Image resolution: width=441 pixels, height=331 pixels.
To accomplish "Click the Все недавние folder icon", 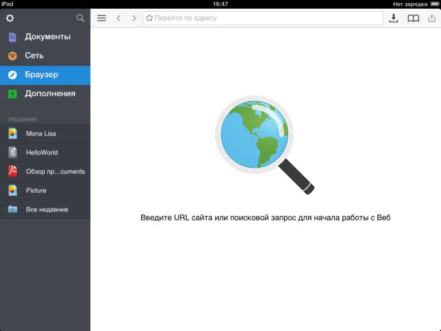I will point(13,209).
